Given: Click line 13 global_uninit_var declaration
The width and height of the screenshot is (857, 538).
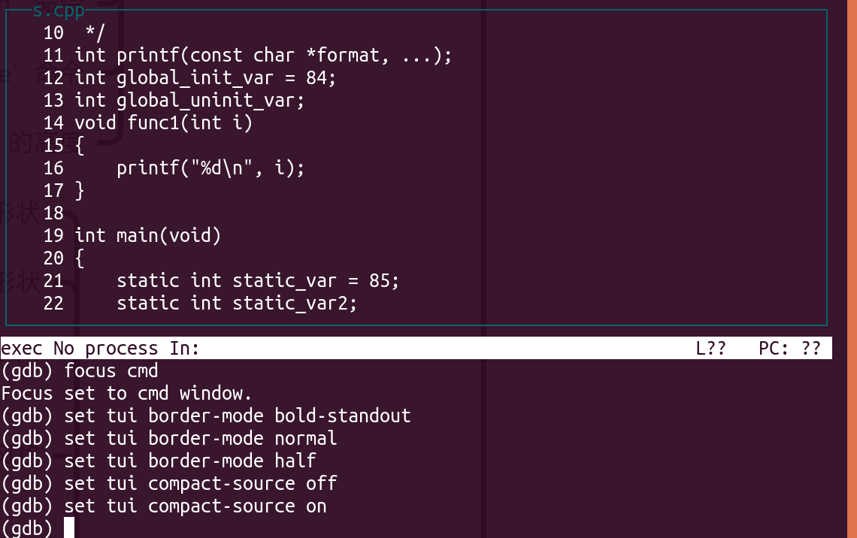Looking at the screenshot, I should coord(189,101).
